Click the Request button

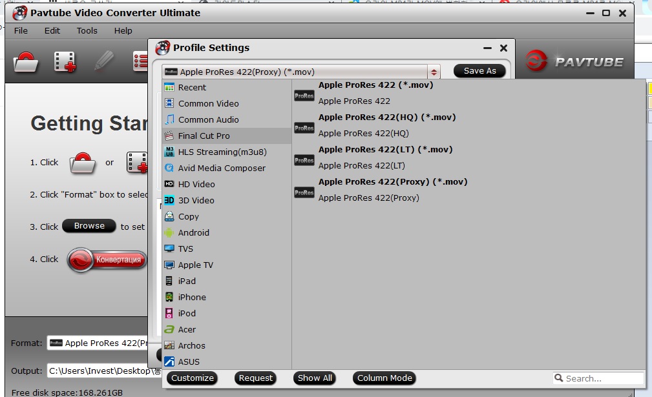tap(255, 378)
